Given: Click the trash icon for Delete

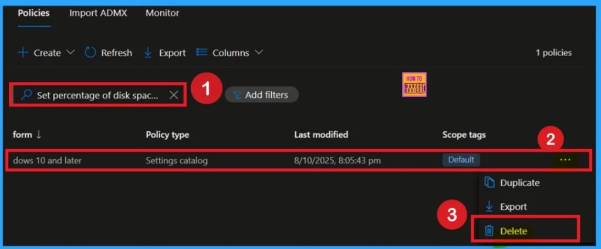Looking at the screenshot, I should pyautogui.click(x=489, y=231).
